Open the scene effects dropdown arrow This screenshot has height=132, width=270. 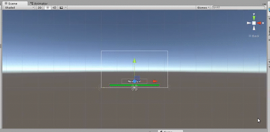click(x=66, y=7)
